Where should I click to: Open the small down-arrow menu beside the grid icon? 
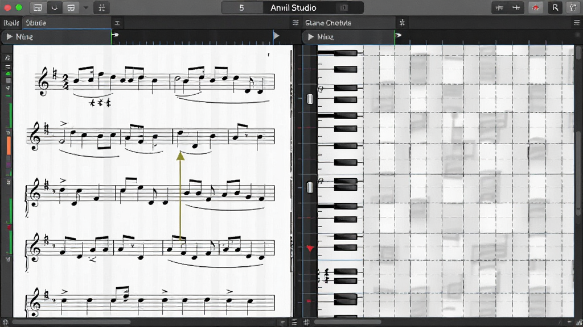tap(85, 8)
